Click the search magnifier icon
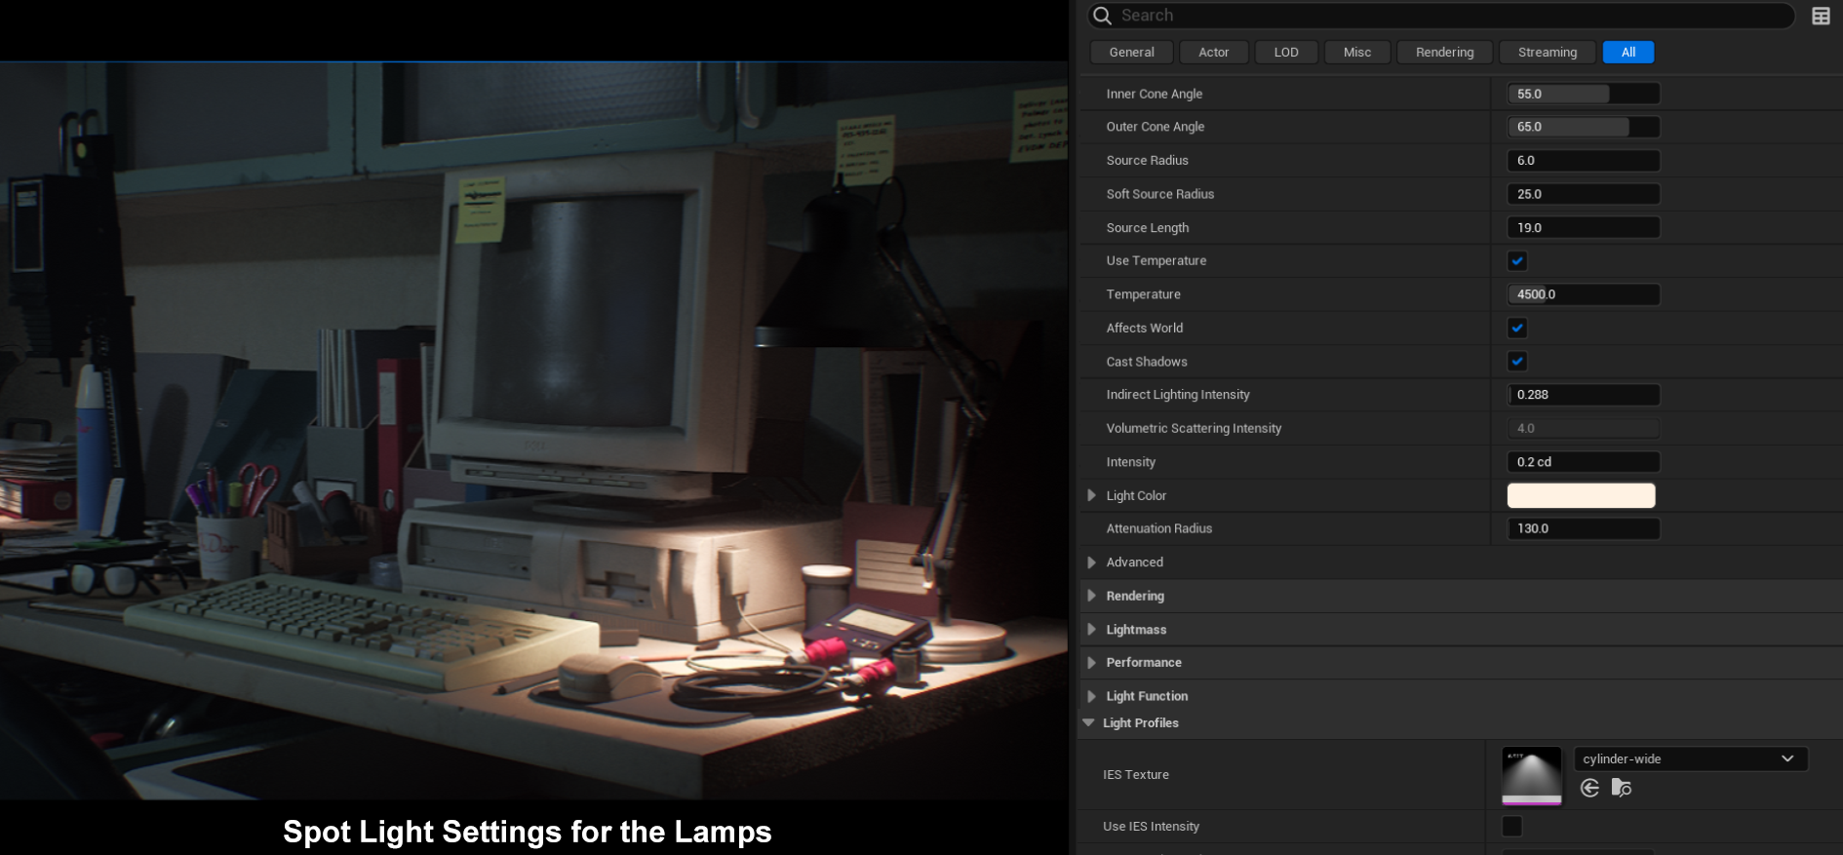The image size is (1843, 855). (1102, 16)
